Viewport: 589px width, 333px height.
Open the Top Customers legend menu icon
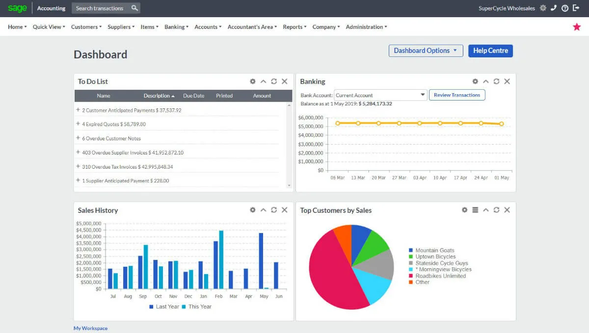(475, 210)
